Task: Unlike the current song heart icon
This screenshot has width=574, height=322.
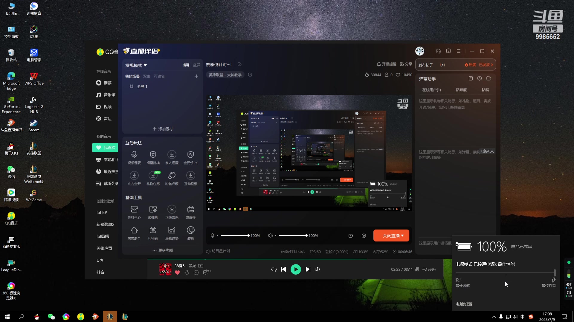Action: (x=177, y=273)
